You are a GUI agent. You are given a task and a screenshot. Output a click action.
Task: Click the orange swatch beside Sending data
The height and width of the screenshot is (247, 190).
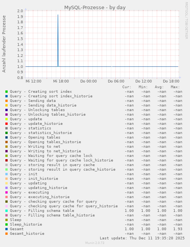point(6,101)
